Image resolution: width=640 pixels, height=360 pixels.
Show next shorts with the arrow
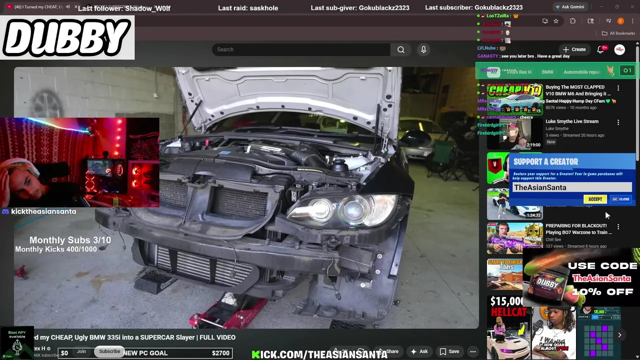(x=619, y=335)
